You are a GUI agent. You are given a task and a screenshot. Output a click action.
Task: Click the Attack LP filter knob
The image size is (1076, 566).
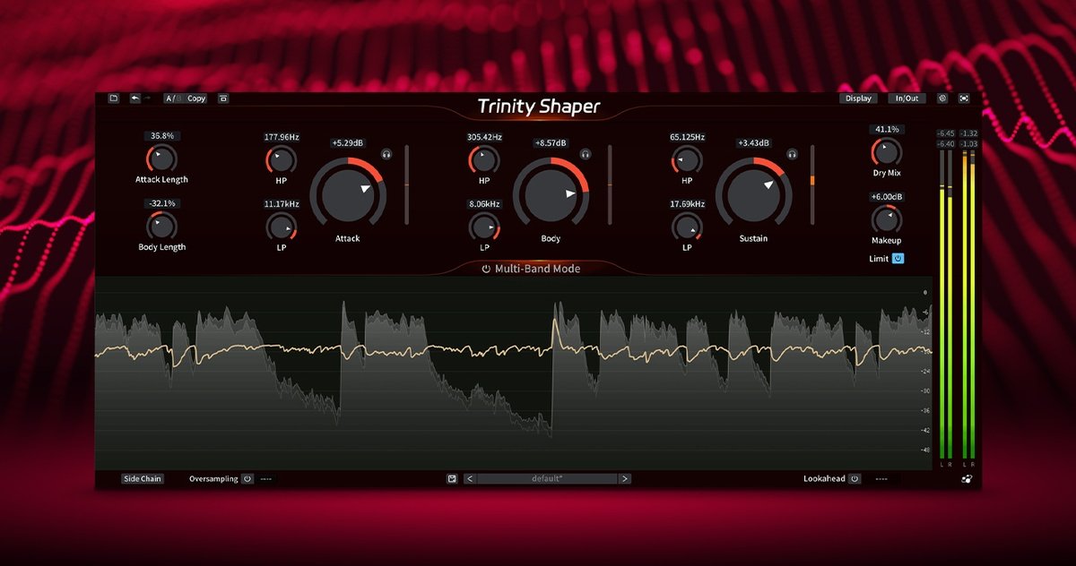tap(281, 227)
